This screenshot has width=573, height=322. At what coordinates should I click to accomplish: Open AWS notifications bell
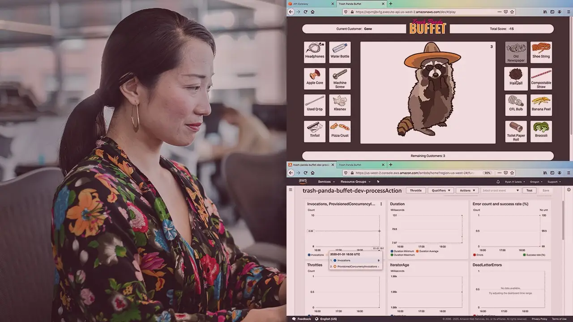tap(498, 182)
